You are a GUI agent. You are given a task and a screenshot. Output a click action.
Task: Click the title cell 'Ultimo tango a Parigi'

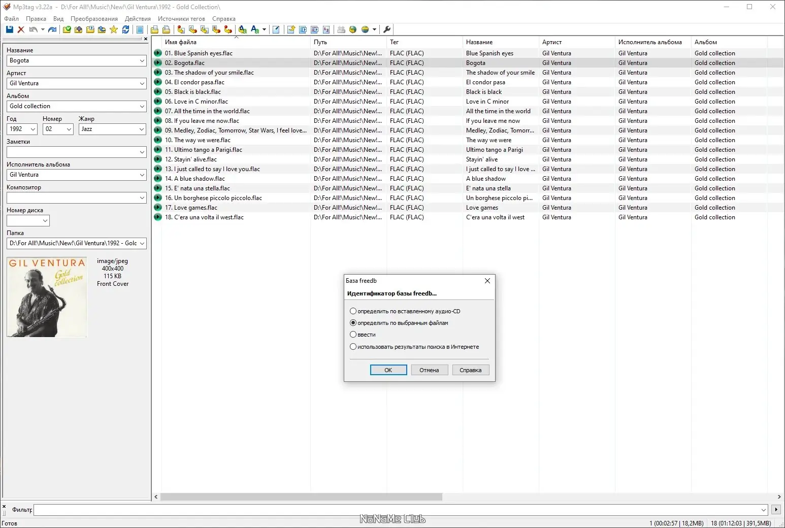point(495,150)
